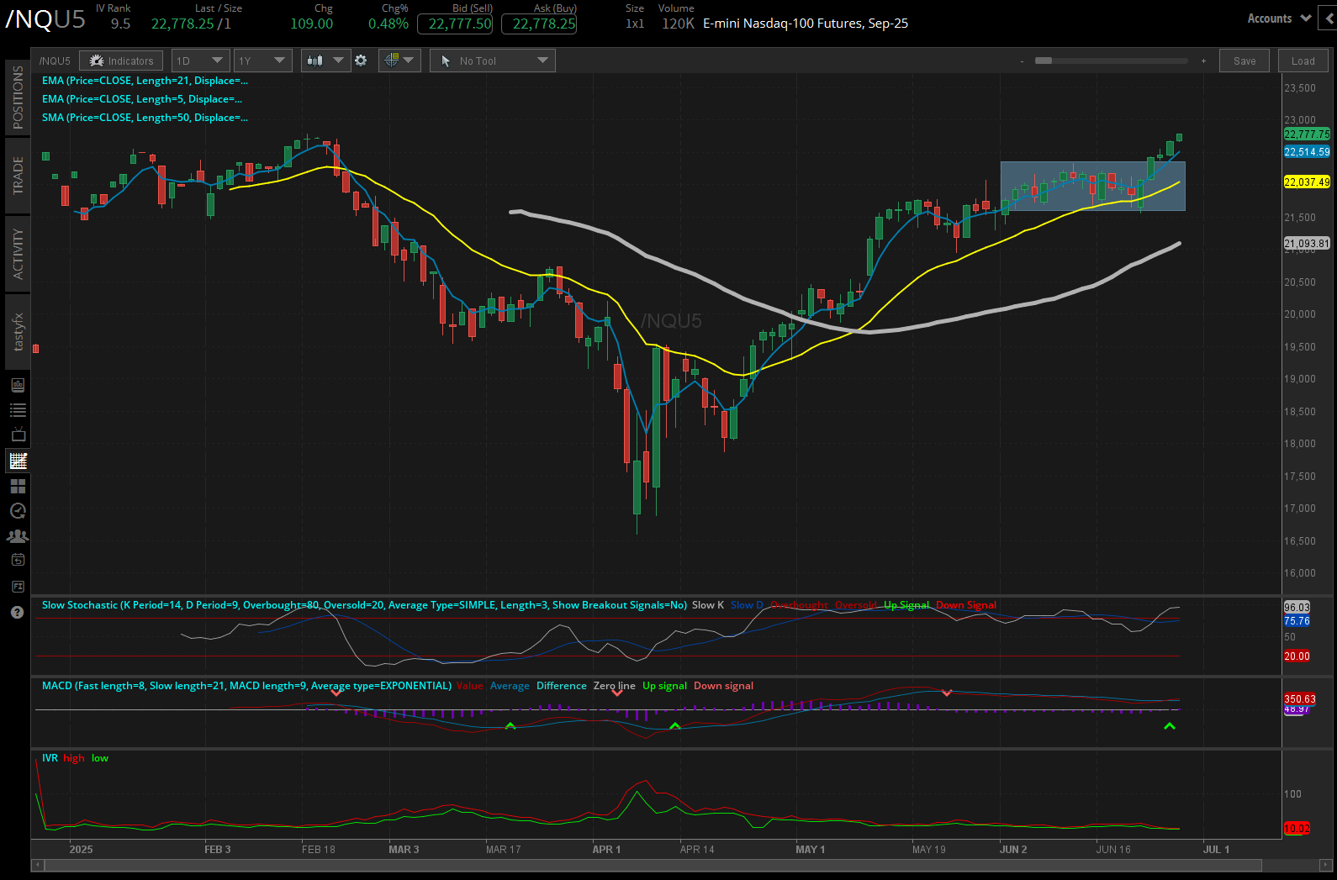Select the SMA Length=50 indicator label
This screenshot has width=1337, height=880.
pos(145,118)
